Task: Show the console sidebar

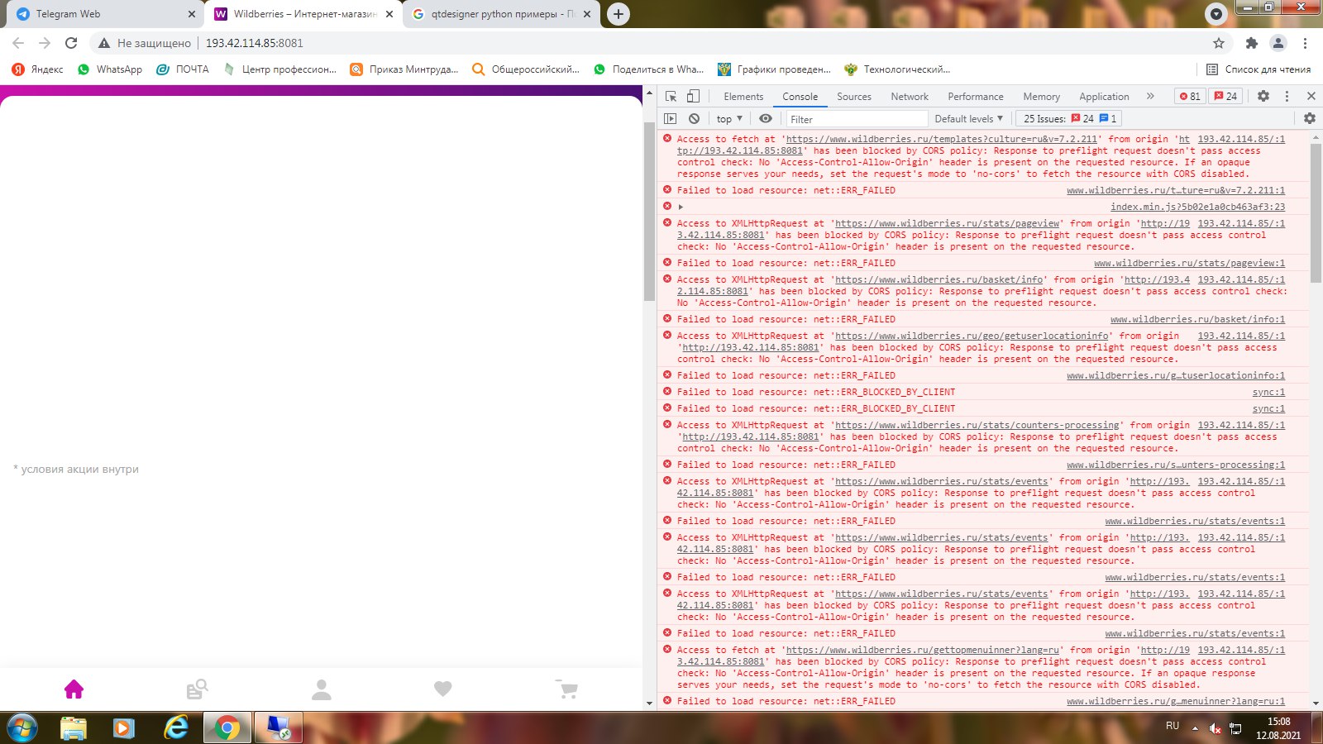Action: pos(671,118)
